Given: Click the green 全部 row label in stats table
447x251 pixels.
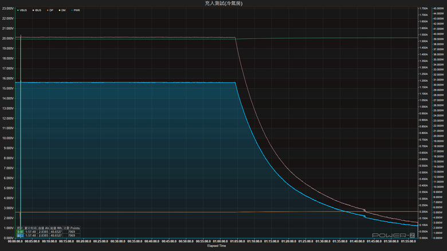Looking at the screenshot, I should pyautogui.click(x=19, y=232).
